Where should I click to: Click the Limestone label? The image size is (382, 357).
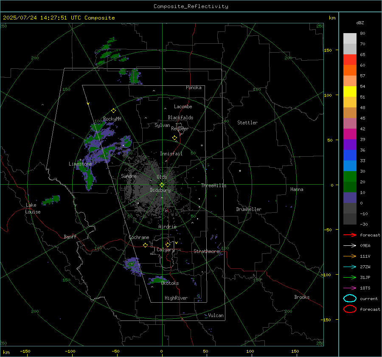point(80,164)
